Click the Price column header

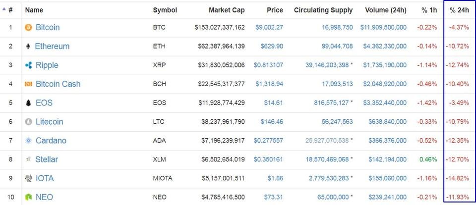point(275,10)
